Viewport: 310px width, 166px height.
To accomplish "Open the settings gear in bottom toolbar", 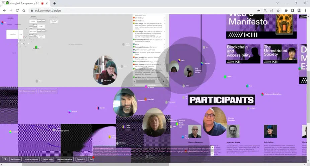I will point(5,159).
